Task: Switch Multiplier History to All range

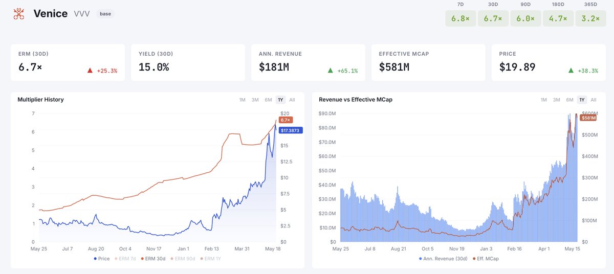Action: (x=292, y=100)
